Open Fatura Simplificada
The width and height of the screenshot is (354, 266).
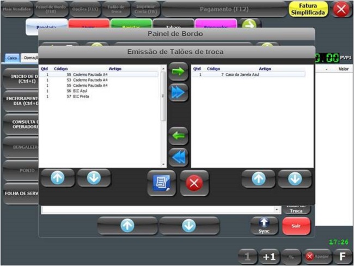click(x=308, y=9)
